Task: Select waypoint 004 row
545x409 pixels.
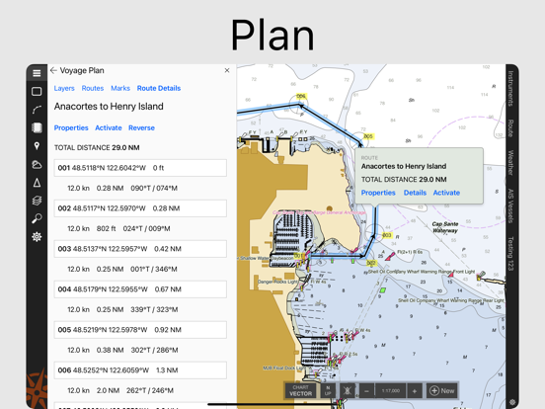Action: (x=140, y=289)
